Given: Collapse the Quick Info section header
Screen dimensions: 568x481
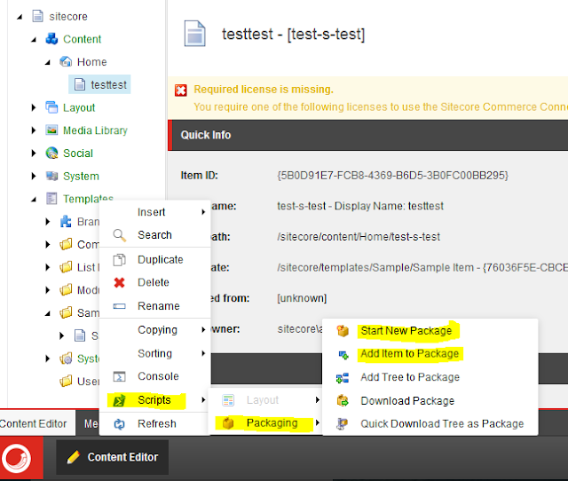Looking at the screenshot, I should (367, 135).
